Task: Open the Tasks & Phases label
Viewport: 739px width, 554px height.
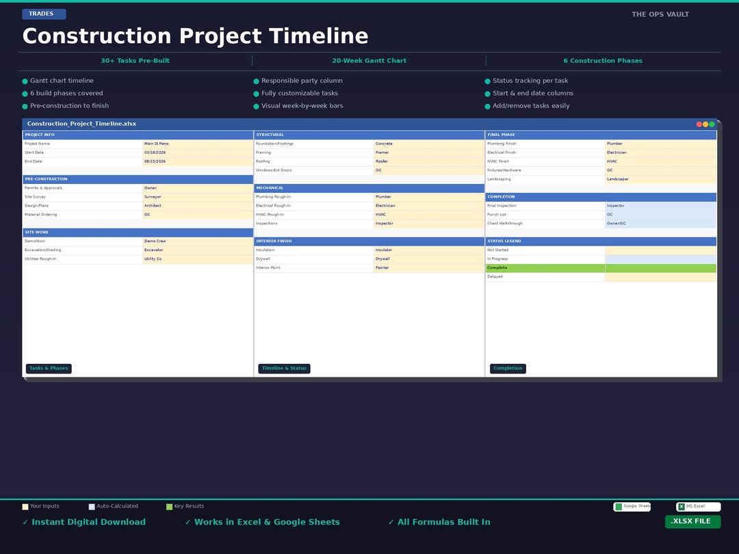Action: pos(49,369)
